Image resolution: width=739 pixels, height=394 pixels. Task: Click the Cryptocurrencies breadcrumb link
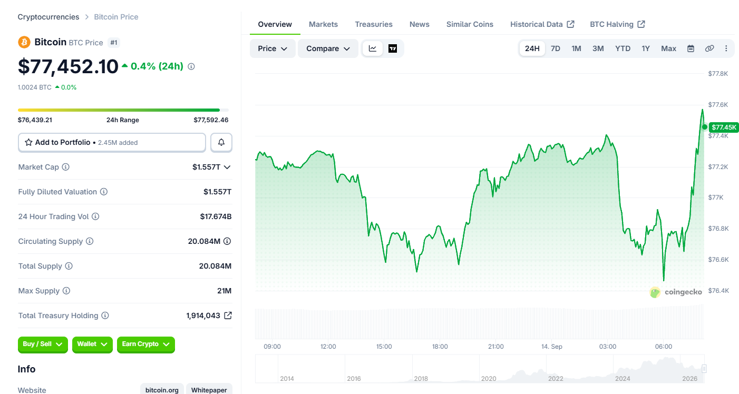click(48, 17)
